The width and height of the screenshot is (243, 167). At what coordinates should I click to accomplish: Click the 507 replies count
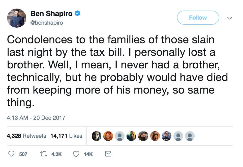click(x=23, y=154)
